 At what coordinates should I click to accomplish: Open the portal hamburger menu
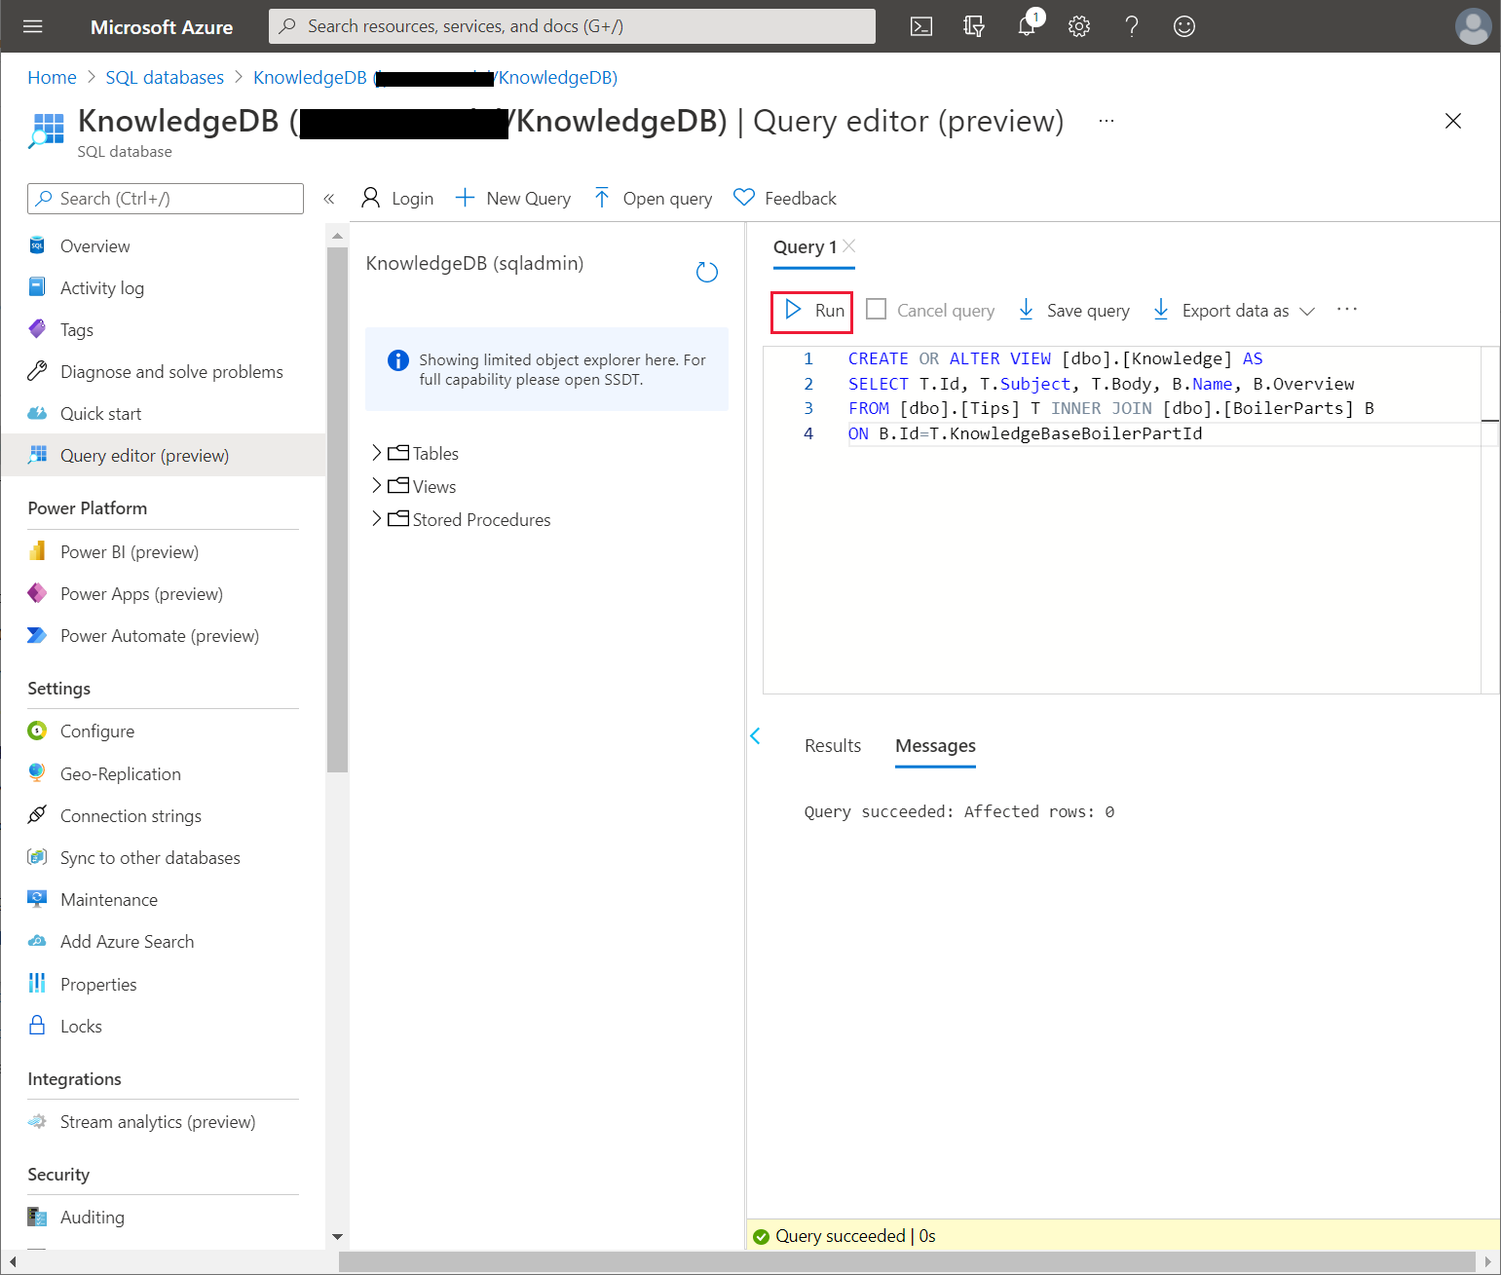(33, 26)
